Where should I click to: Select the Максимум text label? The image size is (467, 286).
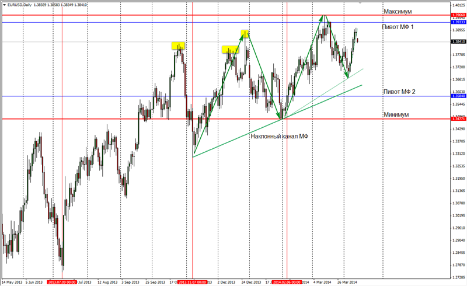[x=398, y=11]
